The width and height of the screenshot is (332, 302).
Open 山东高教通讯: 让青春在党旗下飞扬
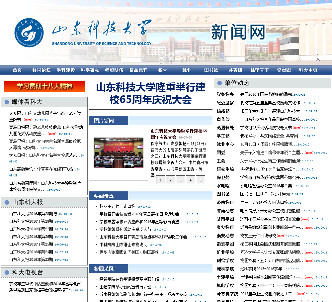point(41,169)
